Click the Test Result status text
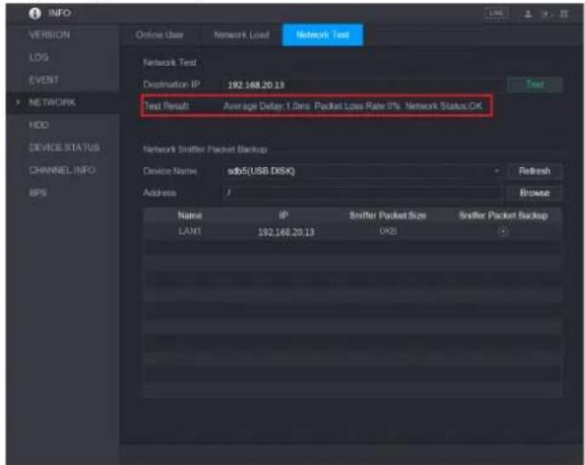Screen dimensions: 585x465 [x=353, y=107]
